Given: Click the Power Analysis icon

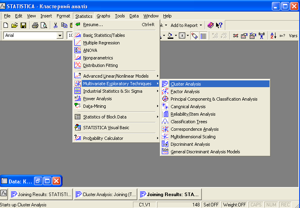Looking at the screenshot, I should click(x=78, y=98).
